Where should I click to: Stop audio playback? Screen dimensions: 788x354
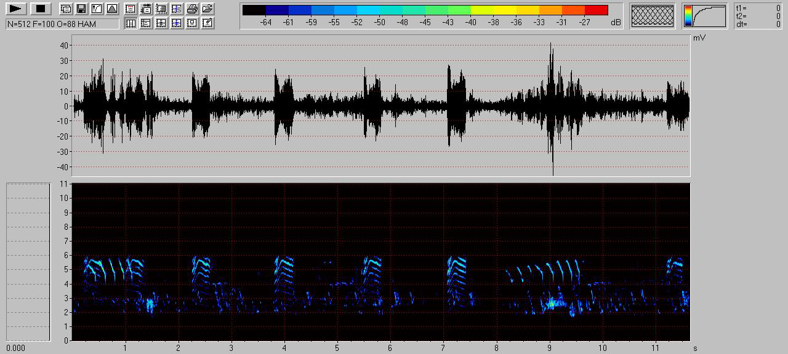coord(41,9)
